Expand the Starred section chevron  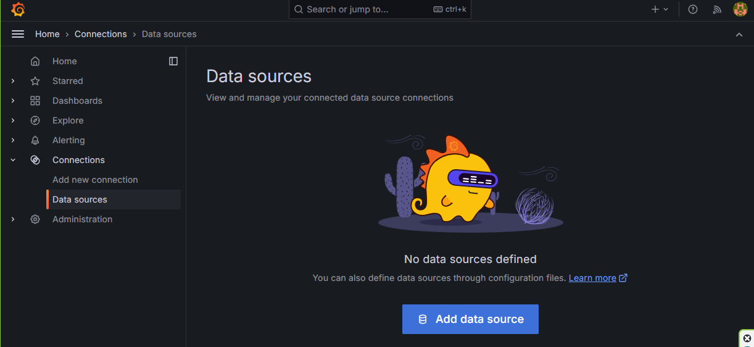pos(13,81)
